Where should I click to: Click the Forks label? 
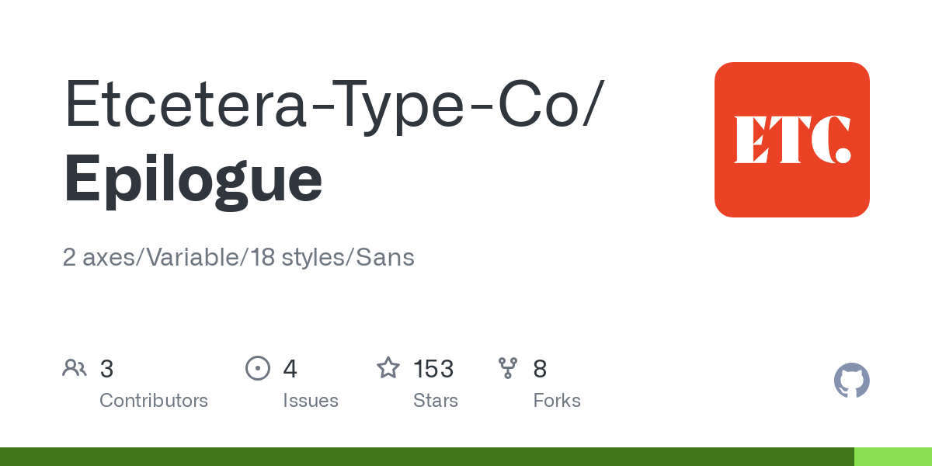[557, 401]
